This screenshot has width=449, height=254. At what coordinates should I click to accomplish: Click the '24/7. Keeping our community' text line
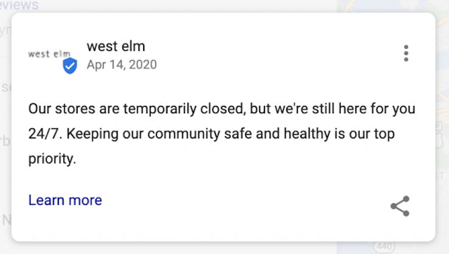(212, 134)
